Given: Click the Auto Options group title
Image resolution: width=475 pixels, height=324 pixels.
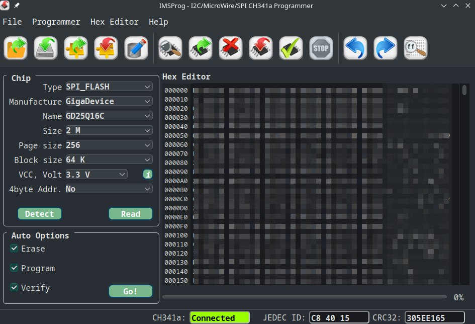Looking at the screenshot, I should click(40, 235).
